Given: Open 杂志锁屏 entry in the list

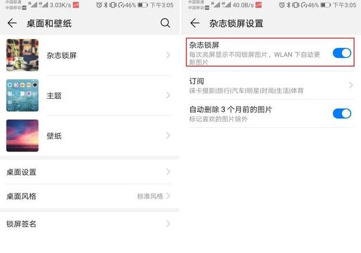Looking at the screenshot, I should coord(88,55).
